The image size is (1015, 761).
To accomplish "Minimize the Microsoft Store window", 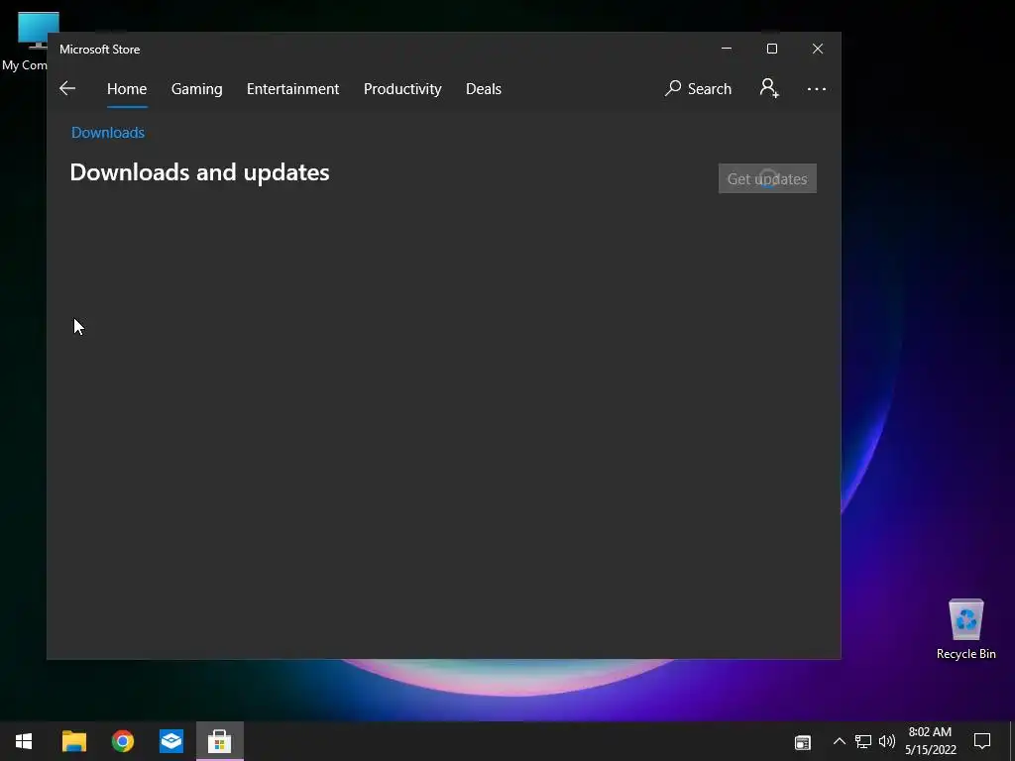I will coord(727,49).
